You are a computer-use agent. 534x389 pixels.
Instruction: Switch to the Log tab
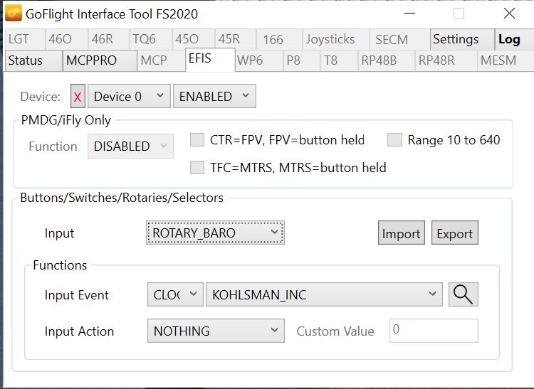pyautogui.click(x=509, y=40)
